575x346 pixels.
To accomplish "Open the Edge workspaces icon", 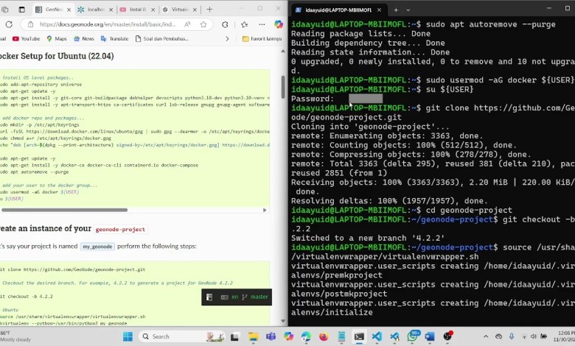I will tap(4, 10).
